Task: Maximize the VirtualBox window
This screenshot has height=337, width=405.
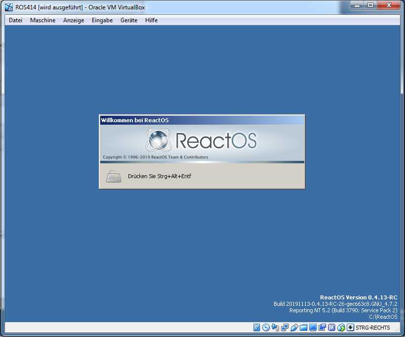Action: 370,5
